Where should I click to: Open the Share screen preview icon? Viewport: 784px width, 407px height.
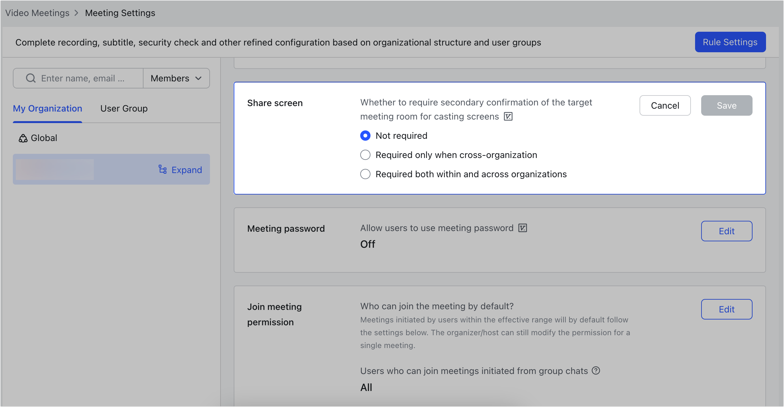tap(508, 116)
